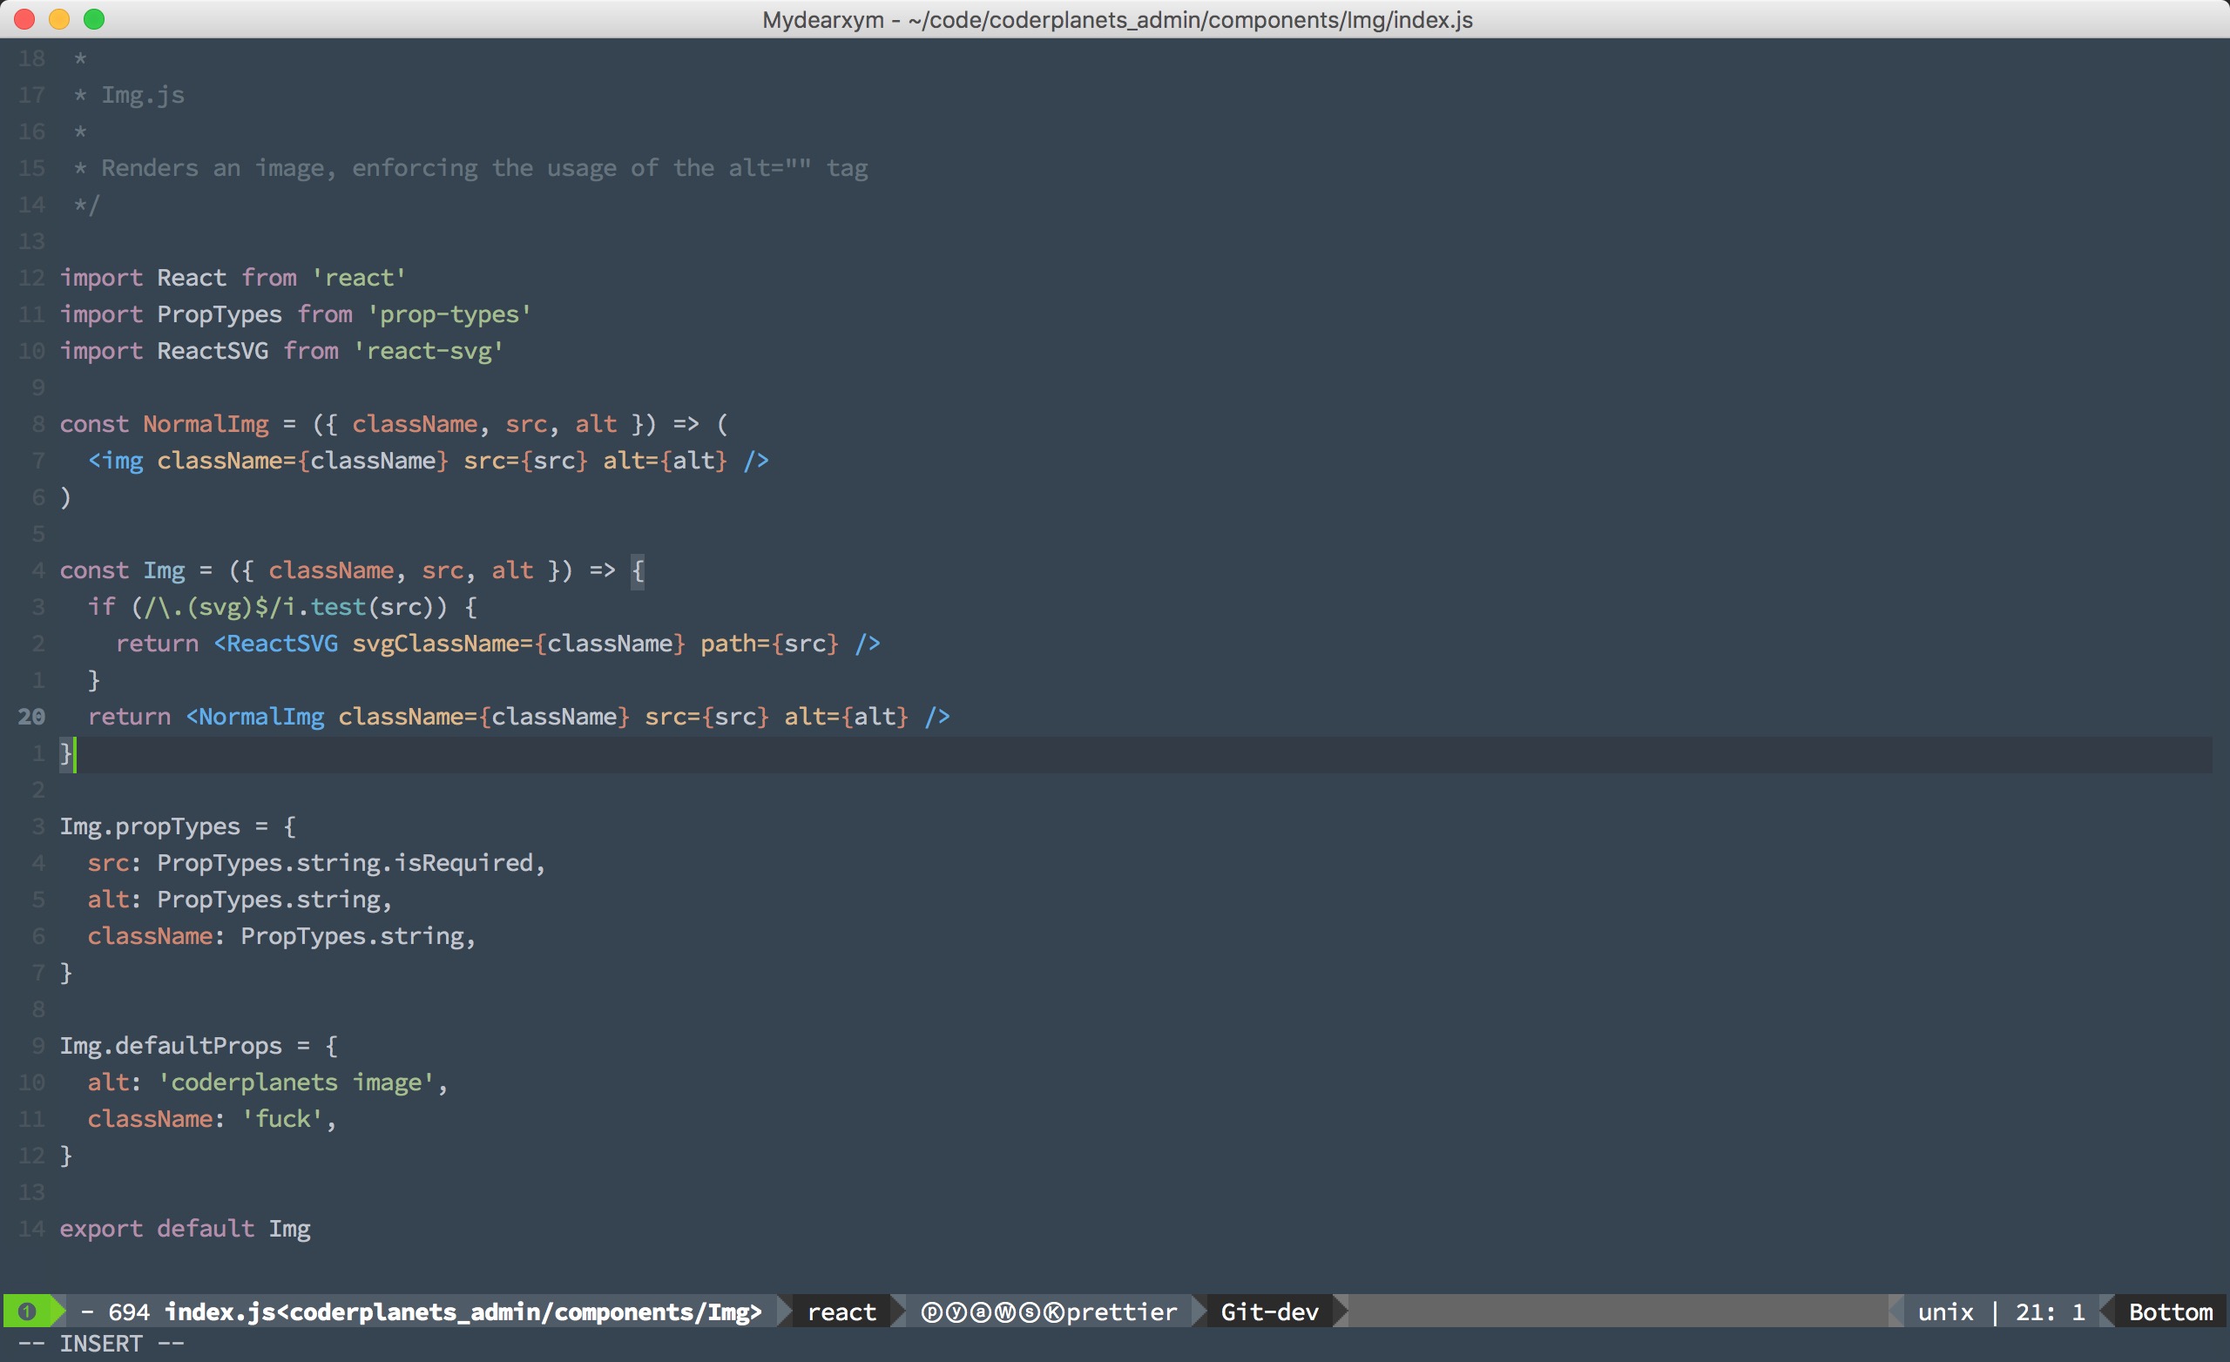Click the circled s icon in status line
This screenshot has height=1362, width=2230.
(x=1030, y=1312)
